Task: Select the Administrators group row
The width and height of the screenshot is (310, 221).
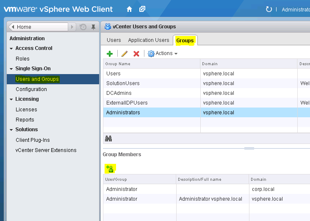Action: click(x=207, y=113)
